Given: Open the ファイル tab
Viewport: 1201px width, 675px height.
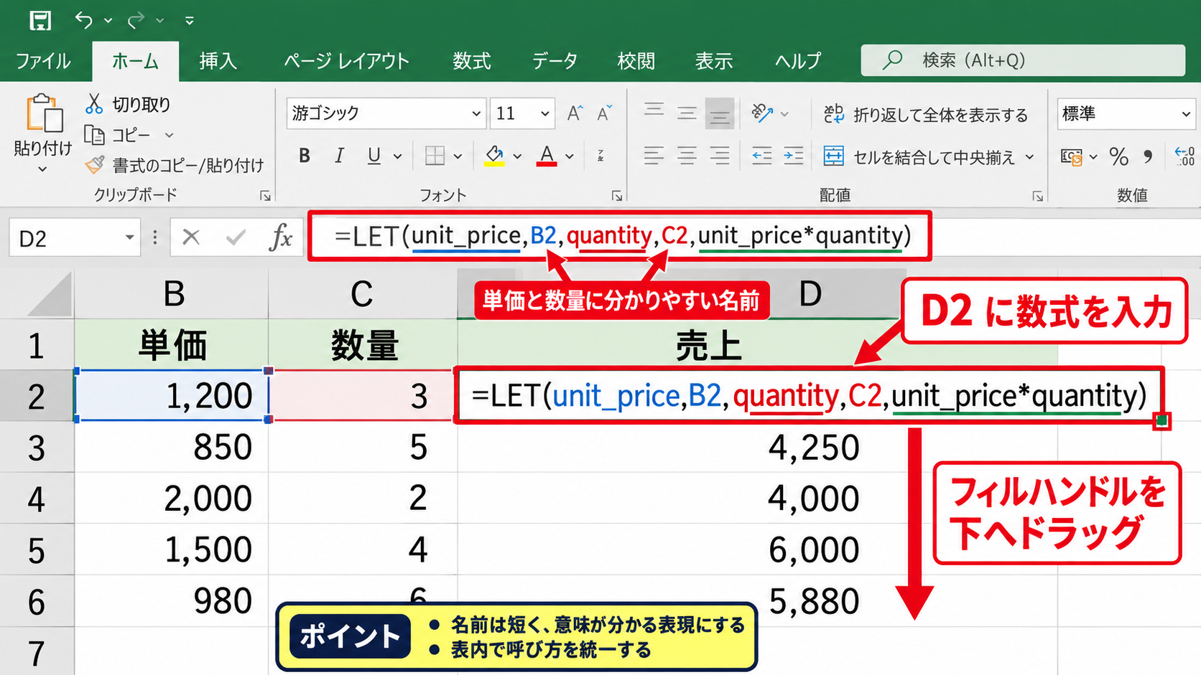Looking at the screenshot, I should pyautogui.click(x=43, y=61).
